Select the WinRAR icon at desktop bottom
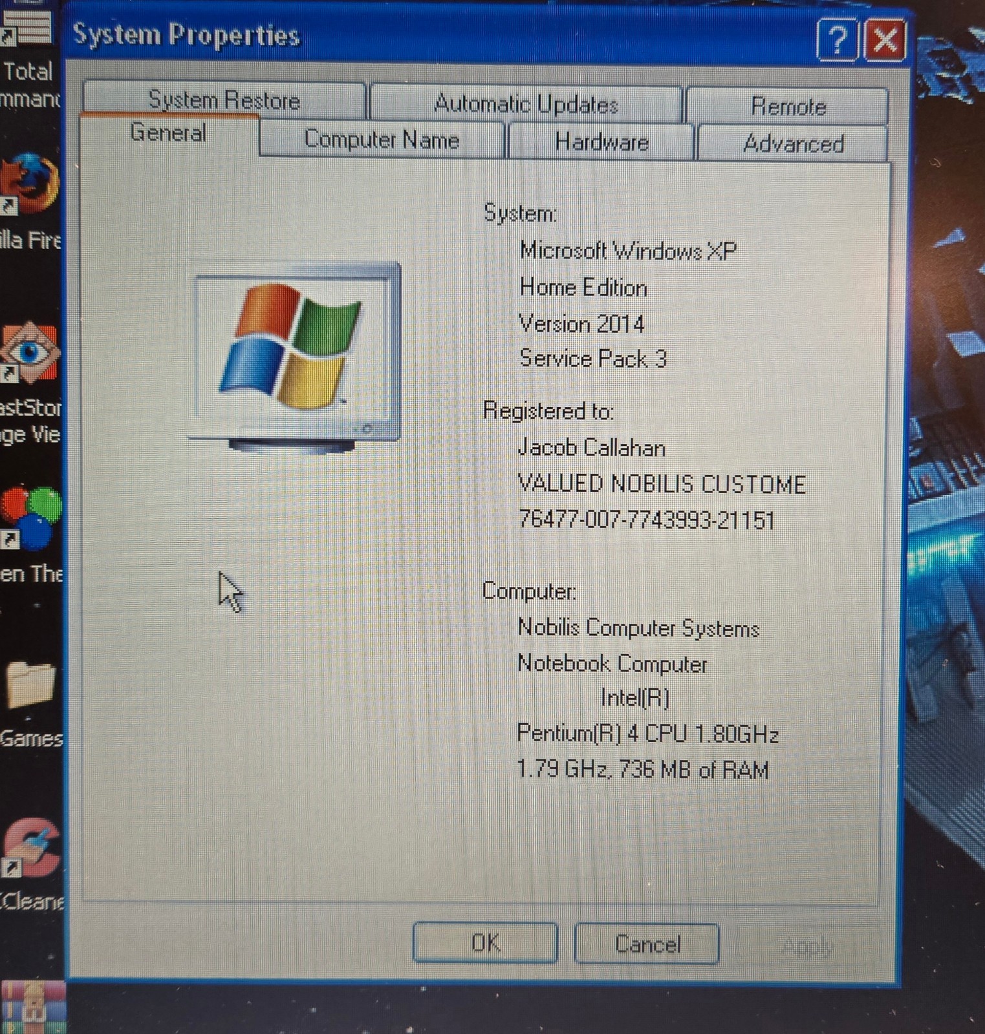The image size is (985, 1034). pos(32,1007)
